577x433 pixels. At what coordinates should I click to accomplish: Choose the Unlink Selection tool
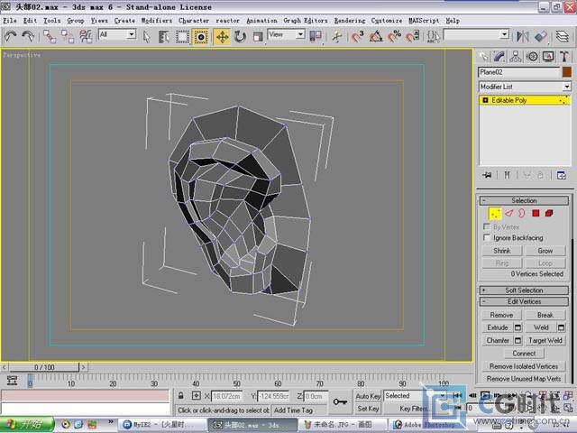coord(68,36)
